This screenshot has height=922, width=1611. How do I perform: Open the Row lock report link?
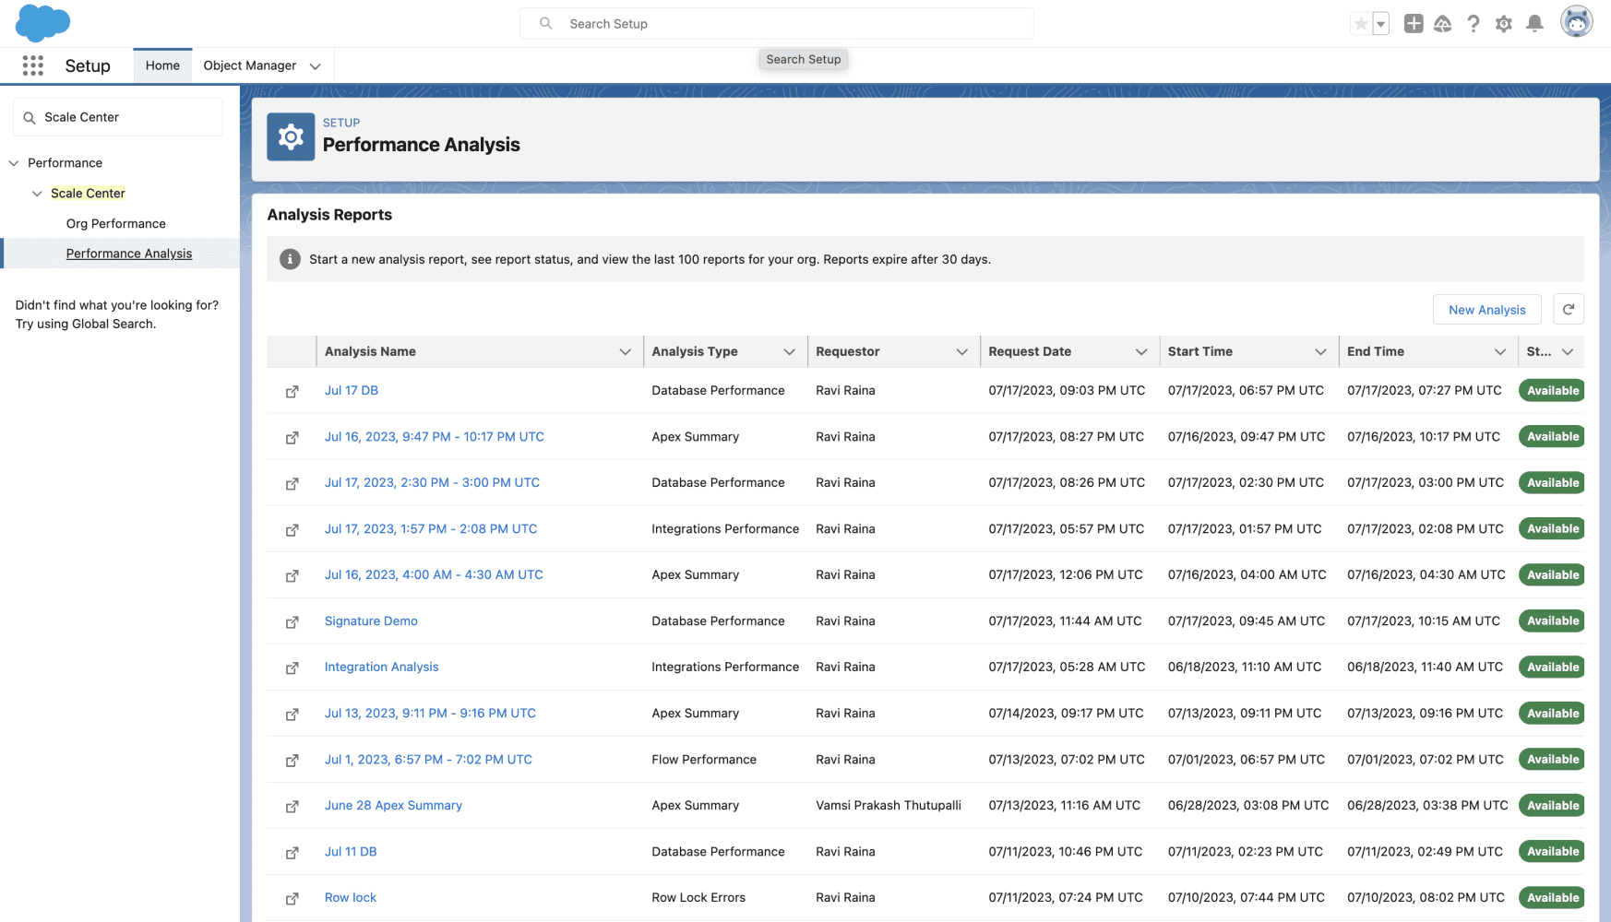351,897
